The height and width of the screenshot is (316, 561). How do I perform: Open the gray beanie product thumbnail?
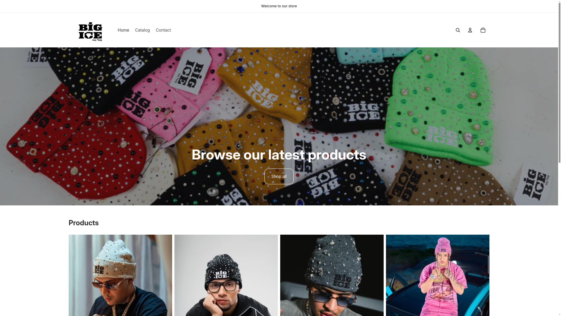[332, 275]
